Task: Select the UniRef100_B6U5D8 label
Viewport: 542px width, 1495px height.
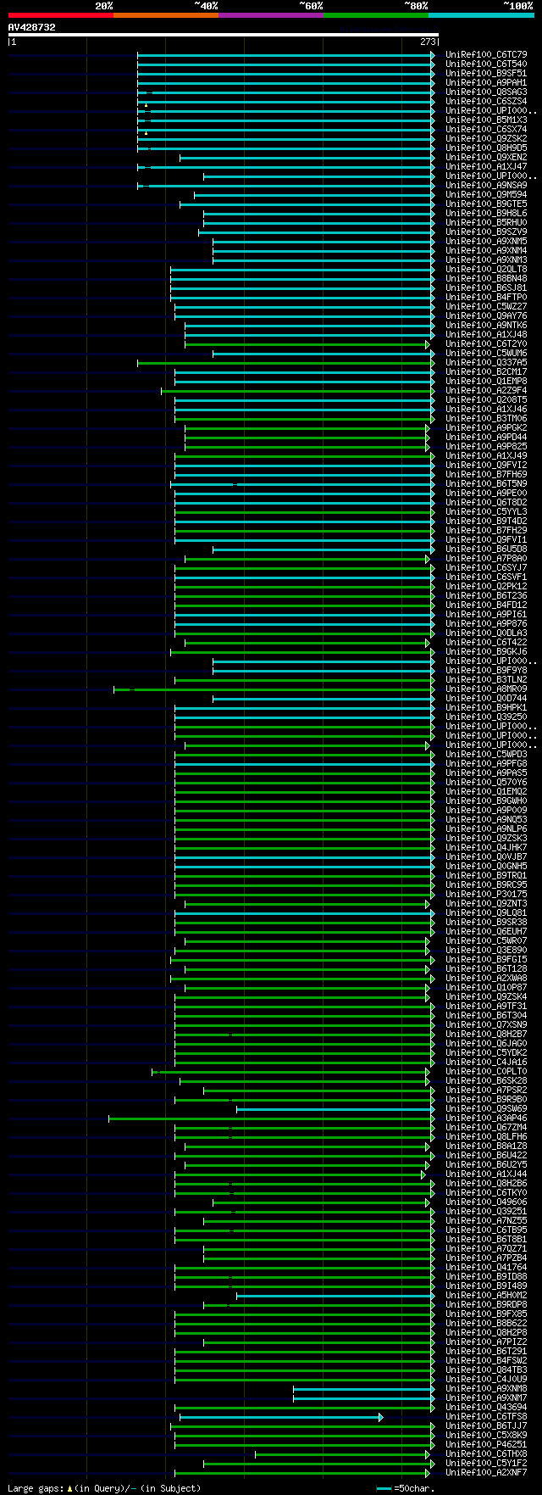Action: (x=486, y=549)
